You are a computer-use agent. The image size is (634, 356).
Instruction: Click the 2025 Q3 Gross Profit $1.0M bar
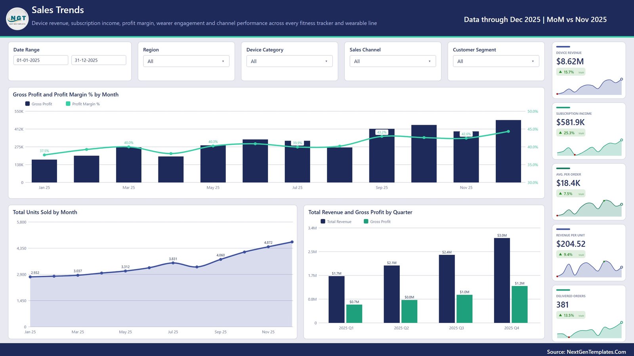click(464, 309)
